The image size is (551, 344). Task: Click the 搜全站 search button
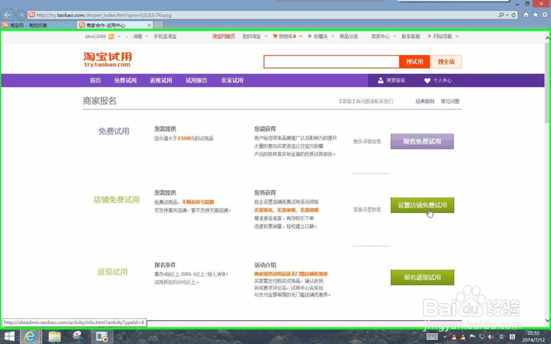(x=446, y=62)
